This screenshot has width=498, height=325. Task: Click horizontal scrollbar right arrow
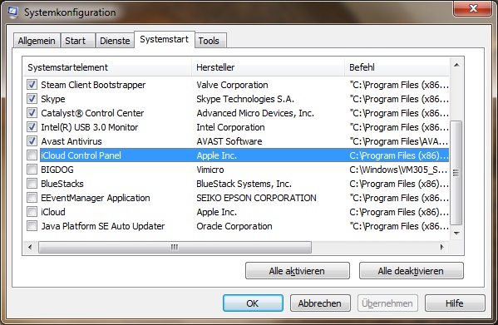(x=441, y=247)
